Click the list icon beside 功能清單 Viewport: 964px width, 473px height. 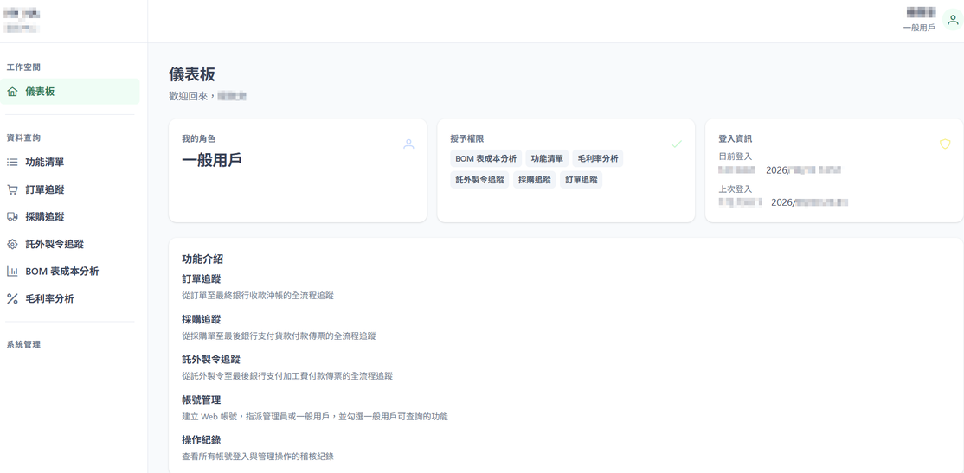[x=12, y=163]
